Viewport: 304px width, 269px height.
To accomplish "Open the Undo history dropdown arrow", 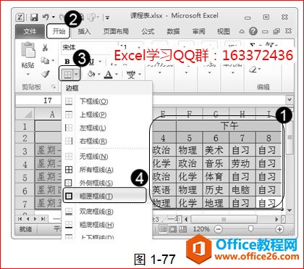I will tap(54, 17).
